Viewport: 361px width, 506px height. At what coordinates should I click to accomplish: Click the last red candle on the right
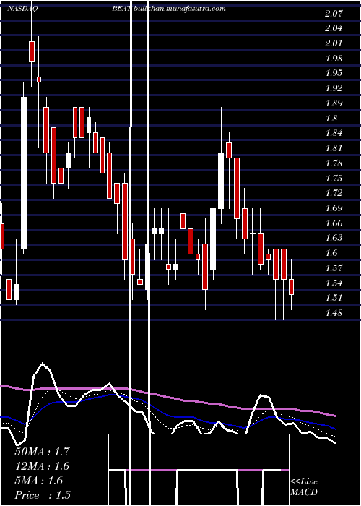tap(292, 287)
